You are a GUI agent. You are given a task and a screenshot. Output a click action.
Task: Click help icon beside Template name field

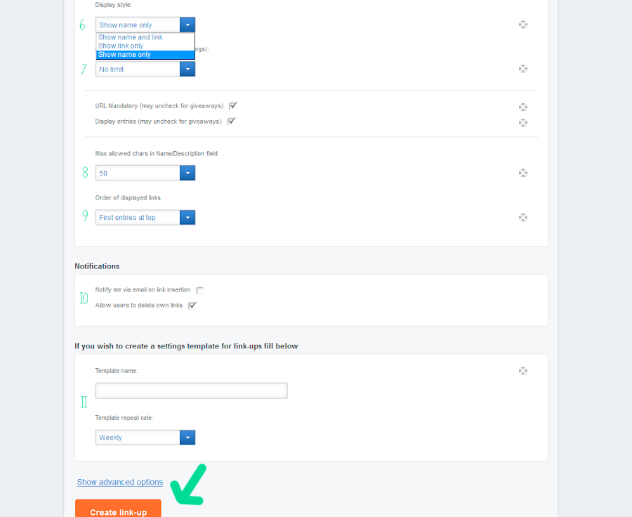click(x=523, y=371)
